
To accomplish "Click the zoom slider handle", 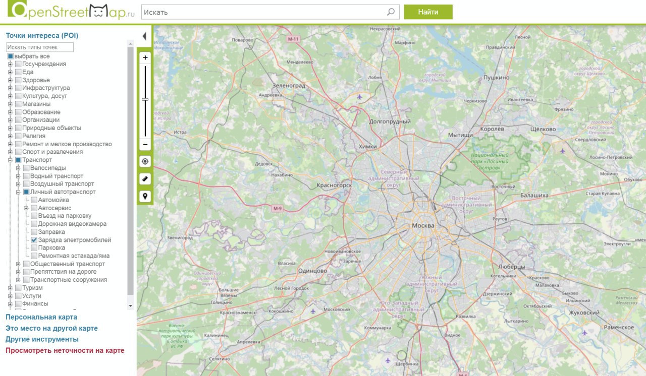I will pos(145,99).
